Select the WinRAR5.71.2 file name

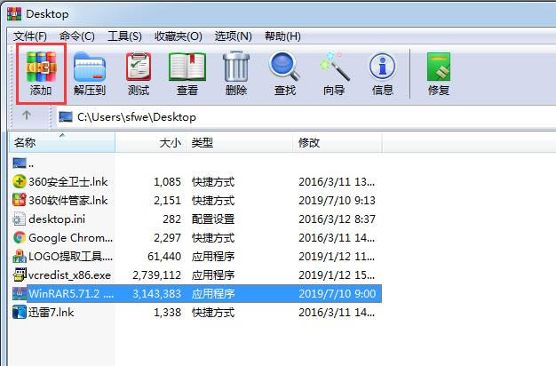71,294
